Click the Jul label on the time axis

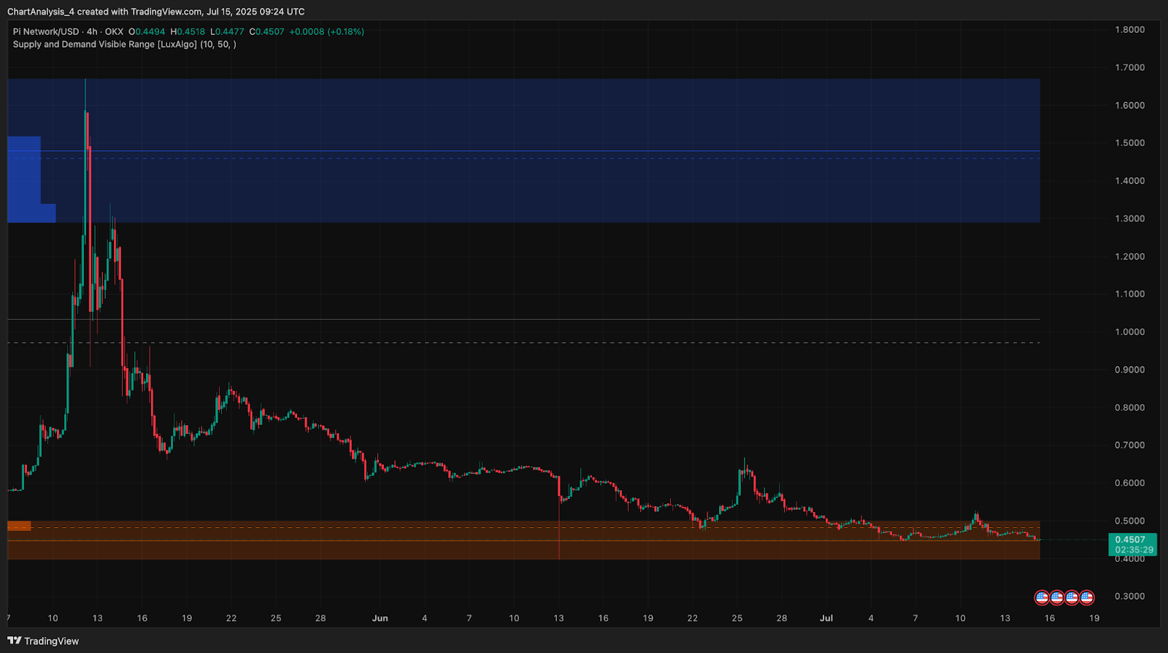826,618
